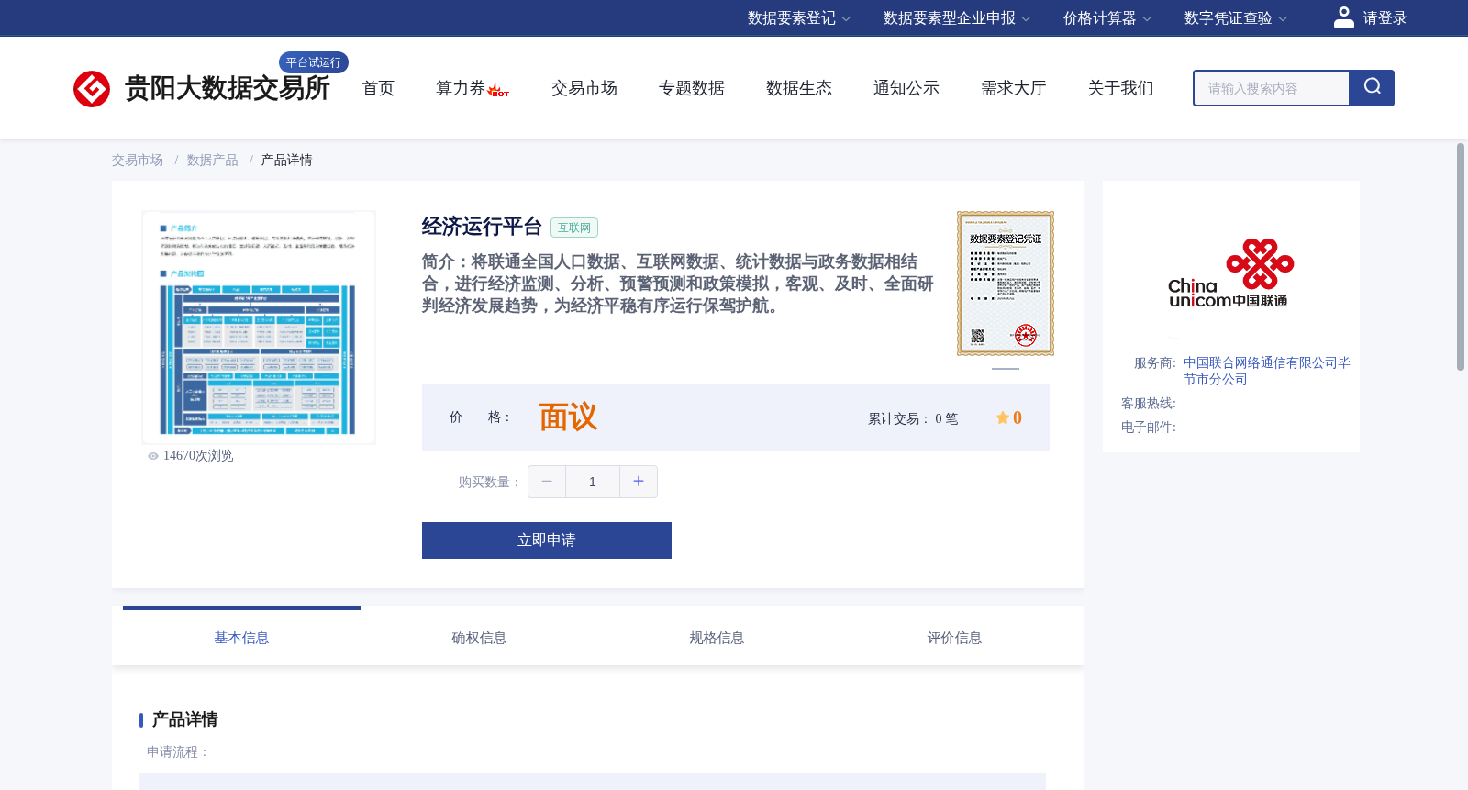Click the page vertical scrollbar
Screen dimensions: 1468x790
pyautogui.click(x=1461, y=257)
